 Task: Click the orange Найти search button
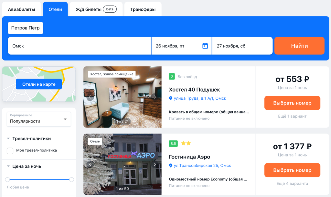coord(299,46)
